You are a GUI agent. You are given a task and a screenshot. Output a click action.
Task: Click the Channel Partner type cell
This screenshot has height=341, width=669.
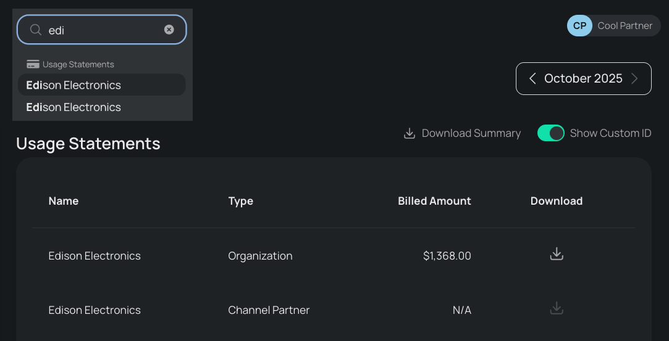pos(269,310)
